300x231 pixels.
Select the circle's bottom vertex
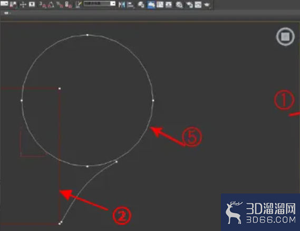pyautogui.click(x=88, y=167)
